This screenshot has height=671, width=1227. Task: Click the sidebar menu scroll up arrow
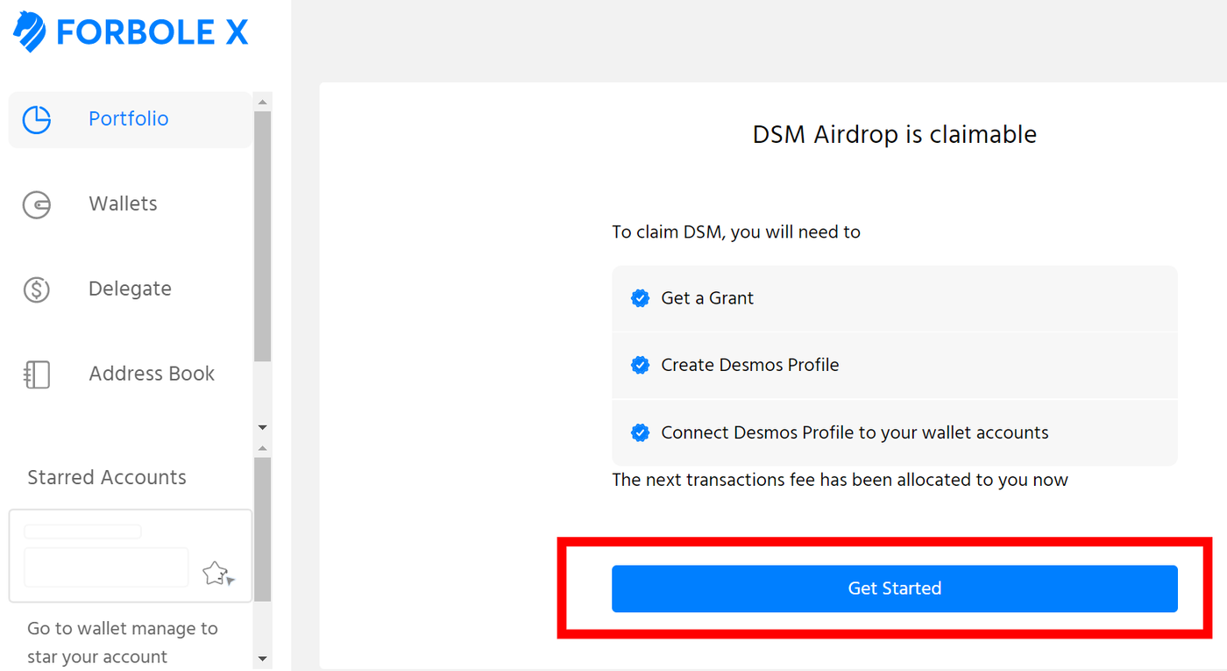262,102
